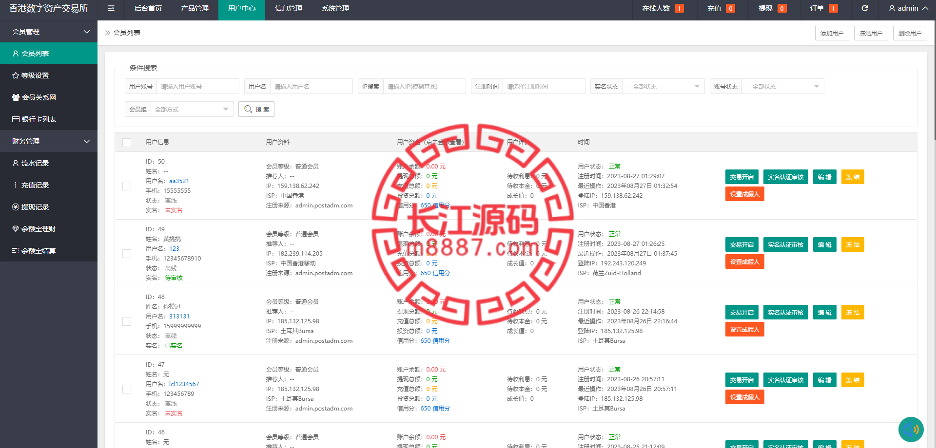Click 650 信用分 link for ID 48
The height and width of the screenshot is (448, 936).
pyautogui.click(x=435, y=341)
